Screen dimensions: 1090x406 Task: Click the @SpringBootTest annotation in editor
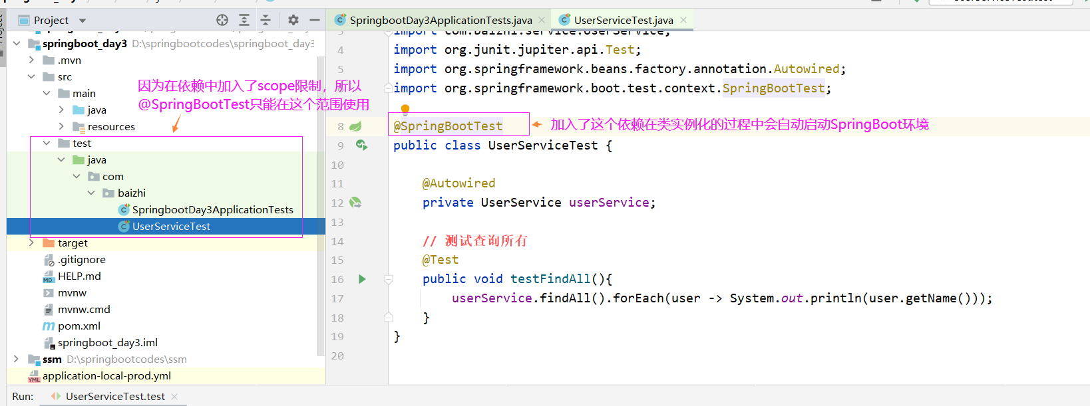(x=448, y=126)
